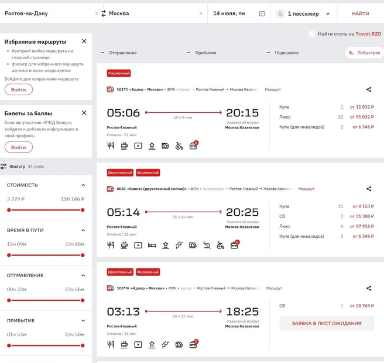Screen dimensions: 384x363
Task: Collapse the Прибытие filter section
Action: (x=83, y=321)
